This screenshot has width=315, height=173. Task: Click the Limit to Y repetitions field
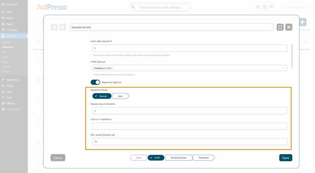(189, 126)
